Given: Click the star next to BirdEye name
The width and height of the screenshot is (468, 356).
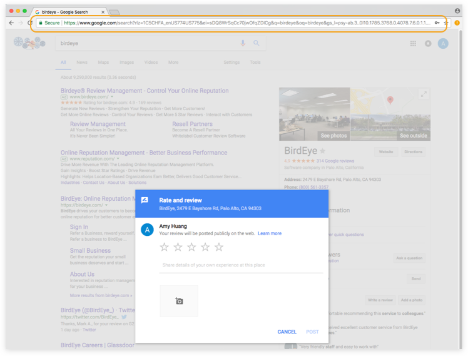Looking at the screenshot, I should click(x=323, y=151).
